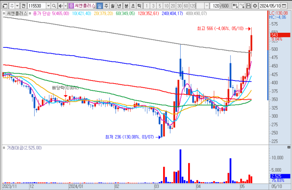Choose interval 20 button
This screenshot has height=190, width=292.
[173, 6]
